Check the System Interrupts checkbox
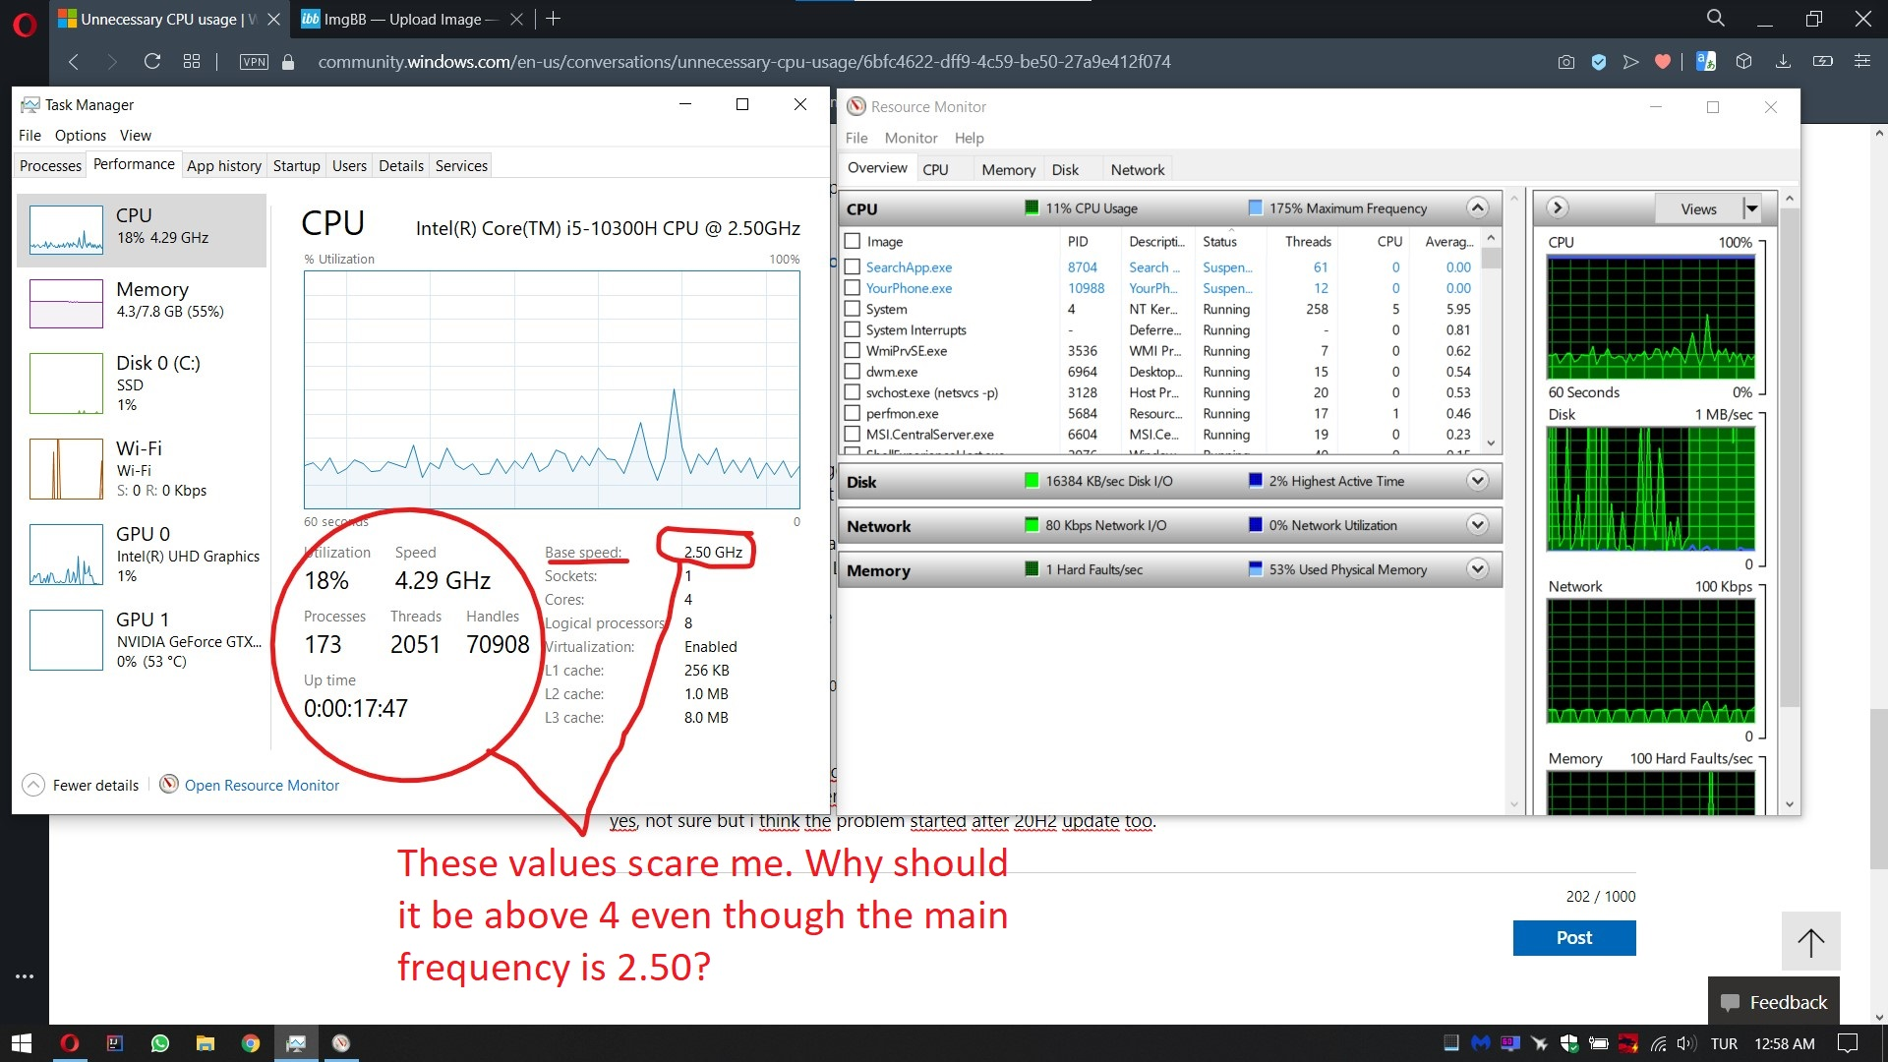Image resolution: width=1888 pixels, height=1062 pixels. 853,329
